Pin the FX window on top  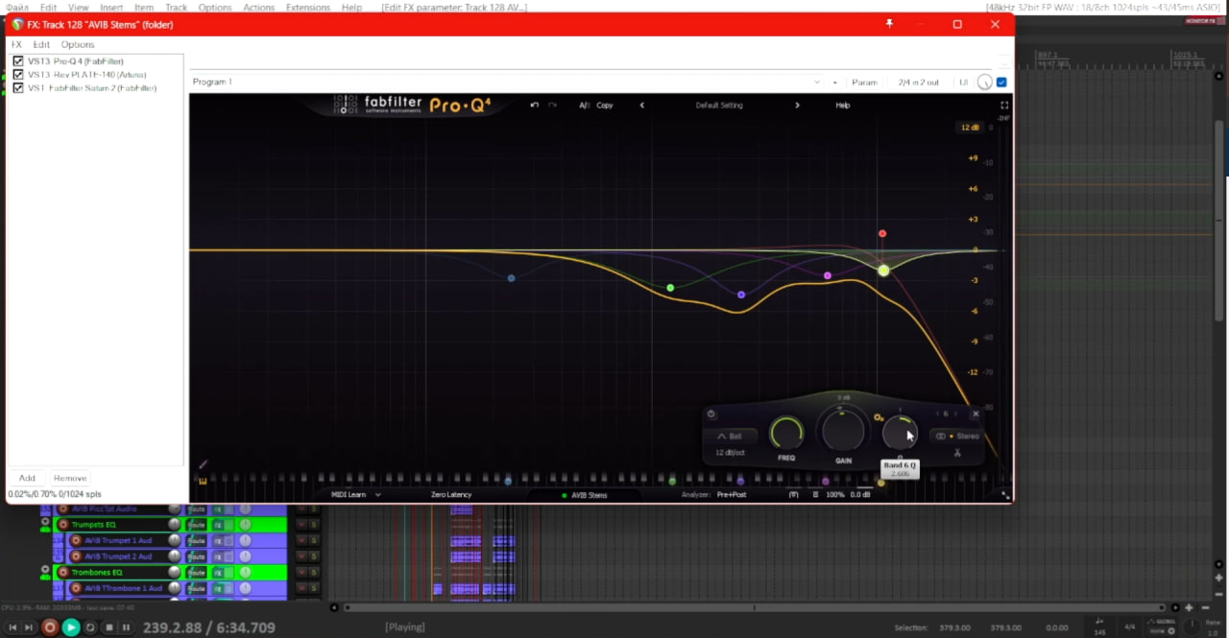889,24
